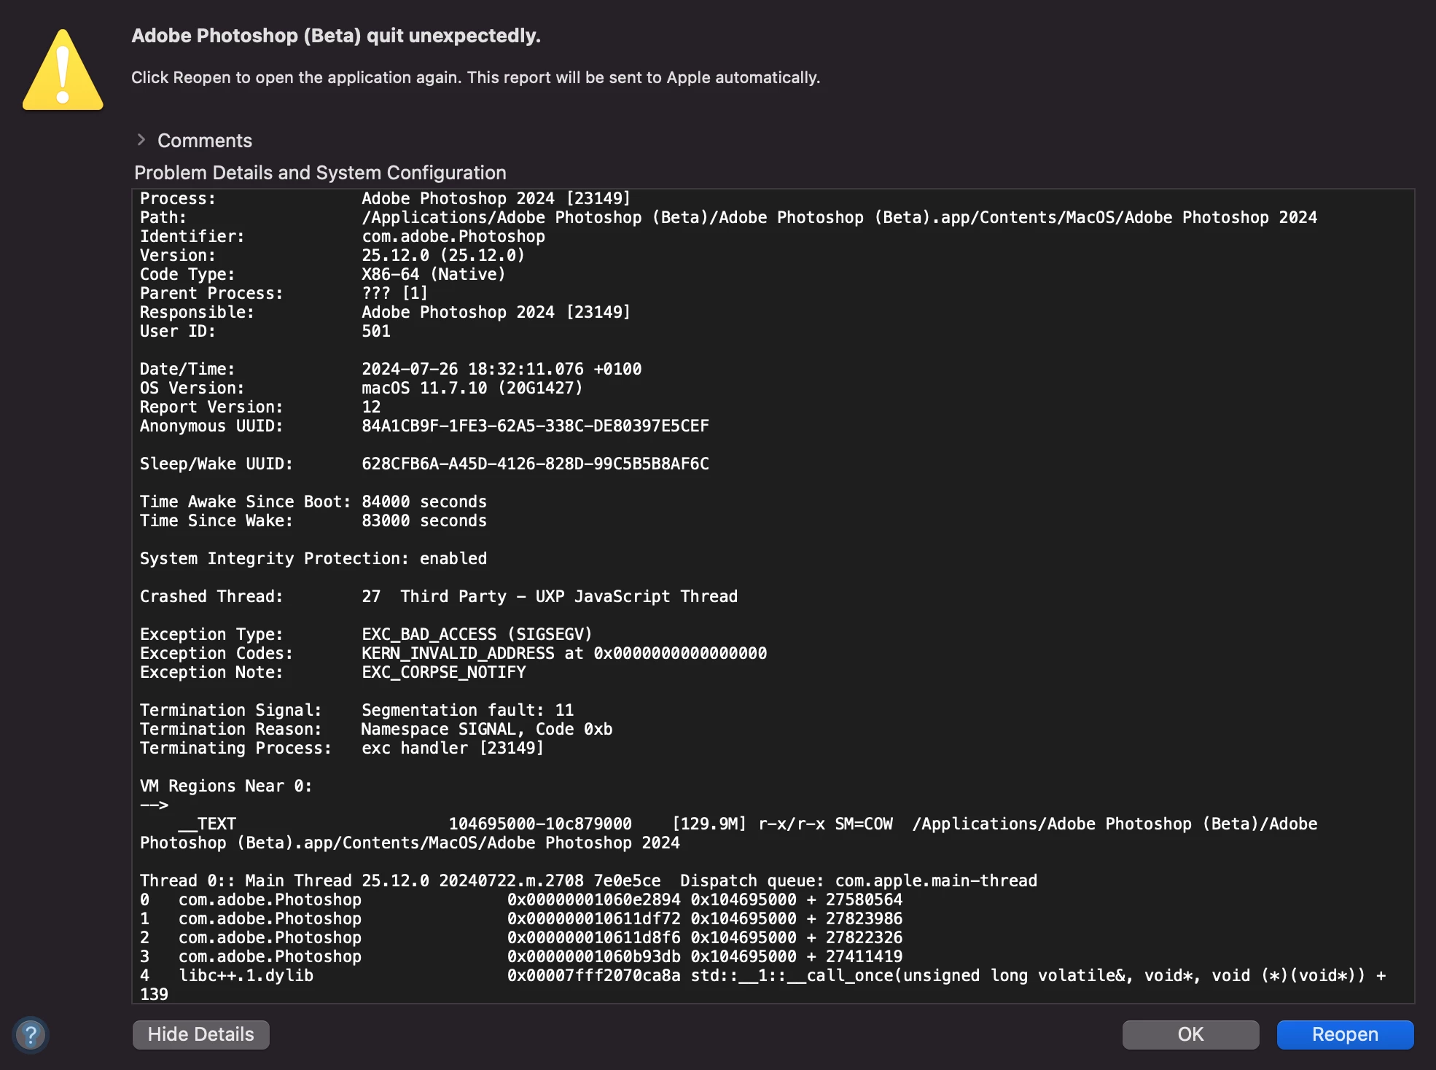Click the Comments section label

click(205, 141)
